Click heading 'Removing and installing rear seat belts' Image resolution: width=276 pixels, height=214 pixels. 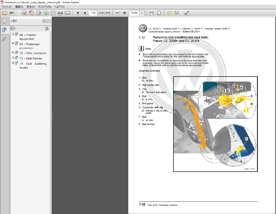[x=181, y=37]
